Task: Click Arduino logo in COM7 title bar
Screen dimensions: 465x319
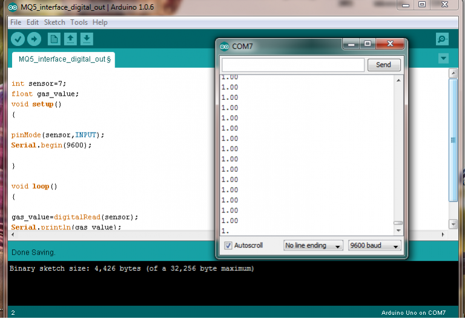Action: pyautogui.click(x=225, y=47)
